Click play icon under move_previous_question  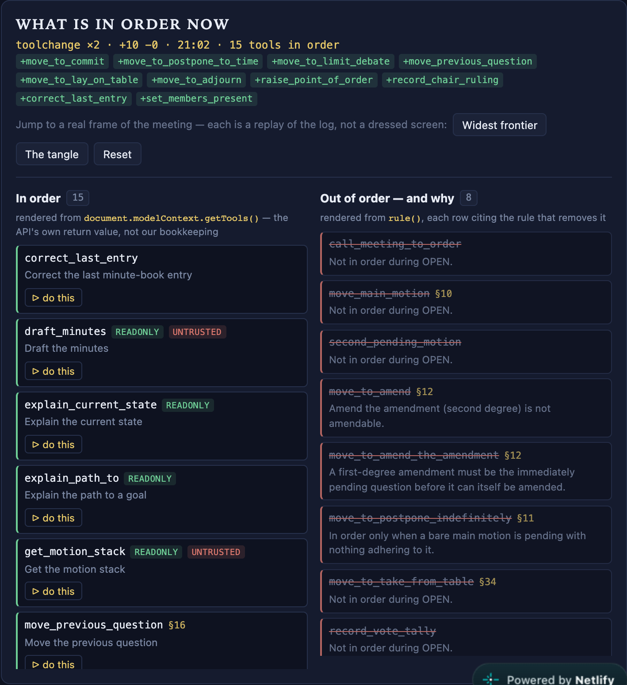(36, 665)
